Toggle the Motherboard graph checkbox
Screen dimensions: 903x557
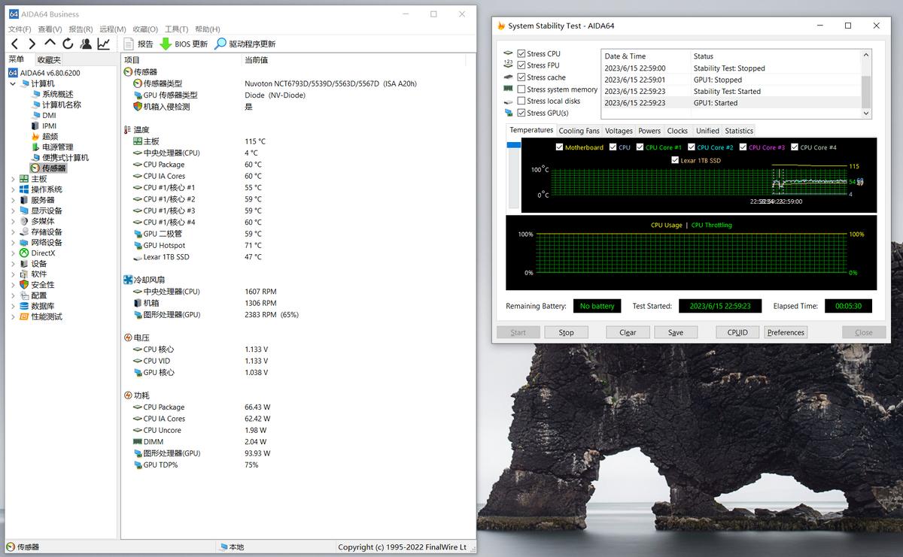559,147
